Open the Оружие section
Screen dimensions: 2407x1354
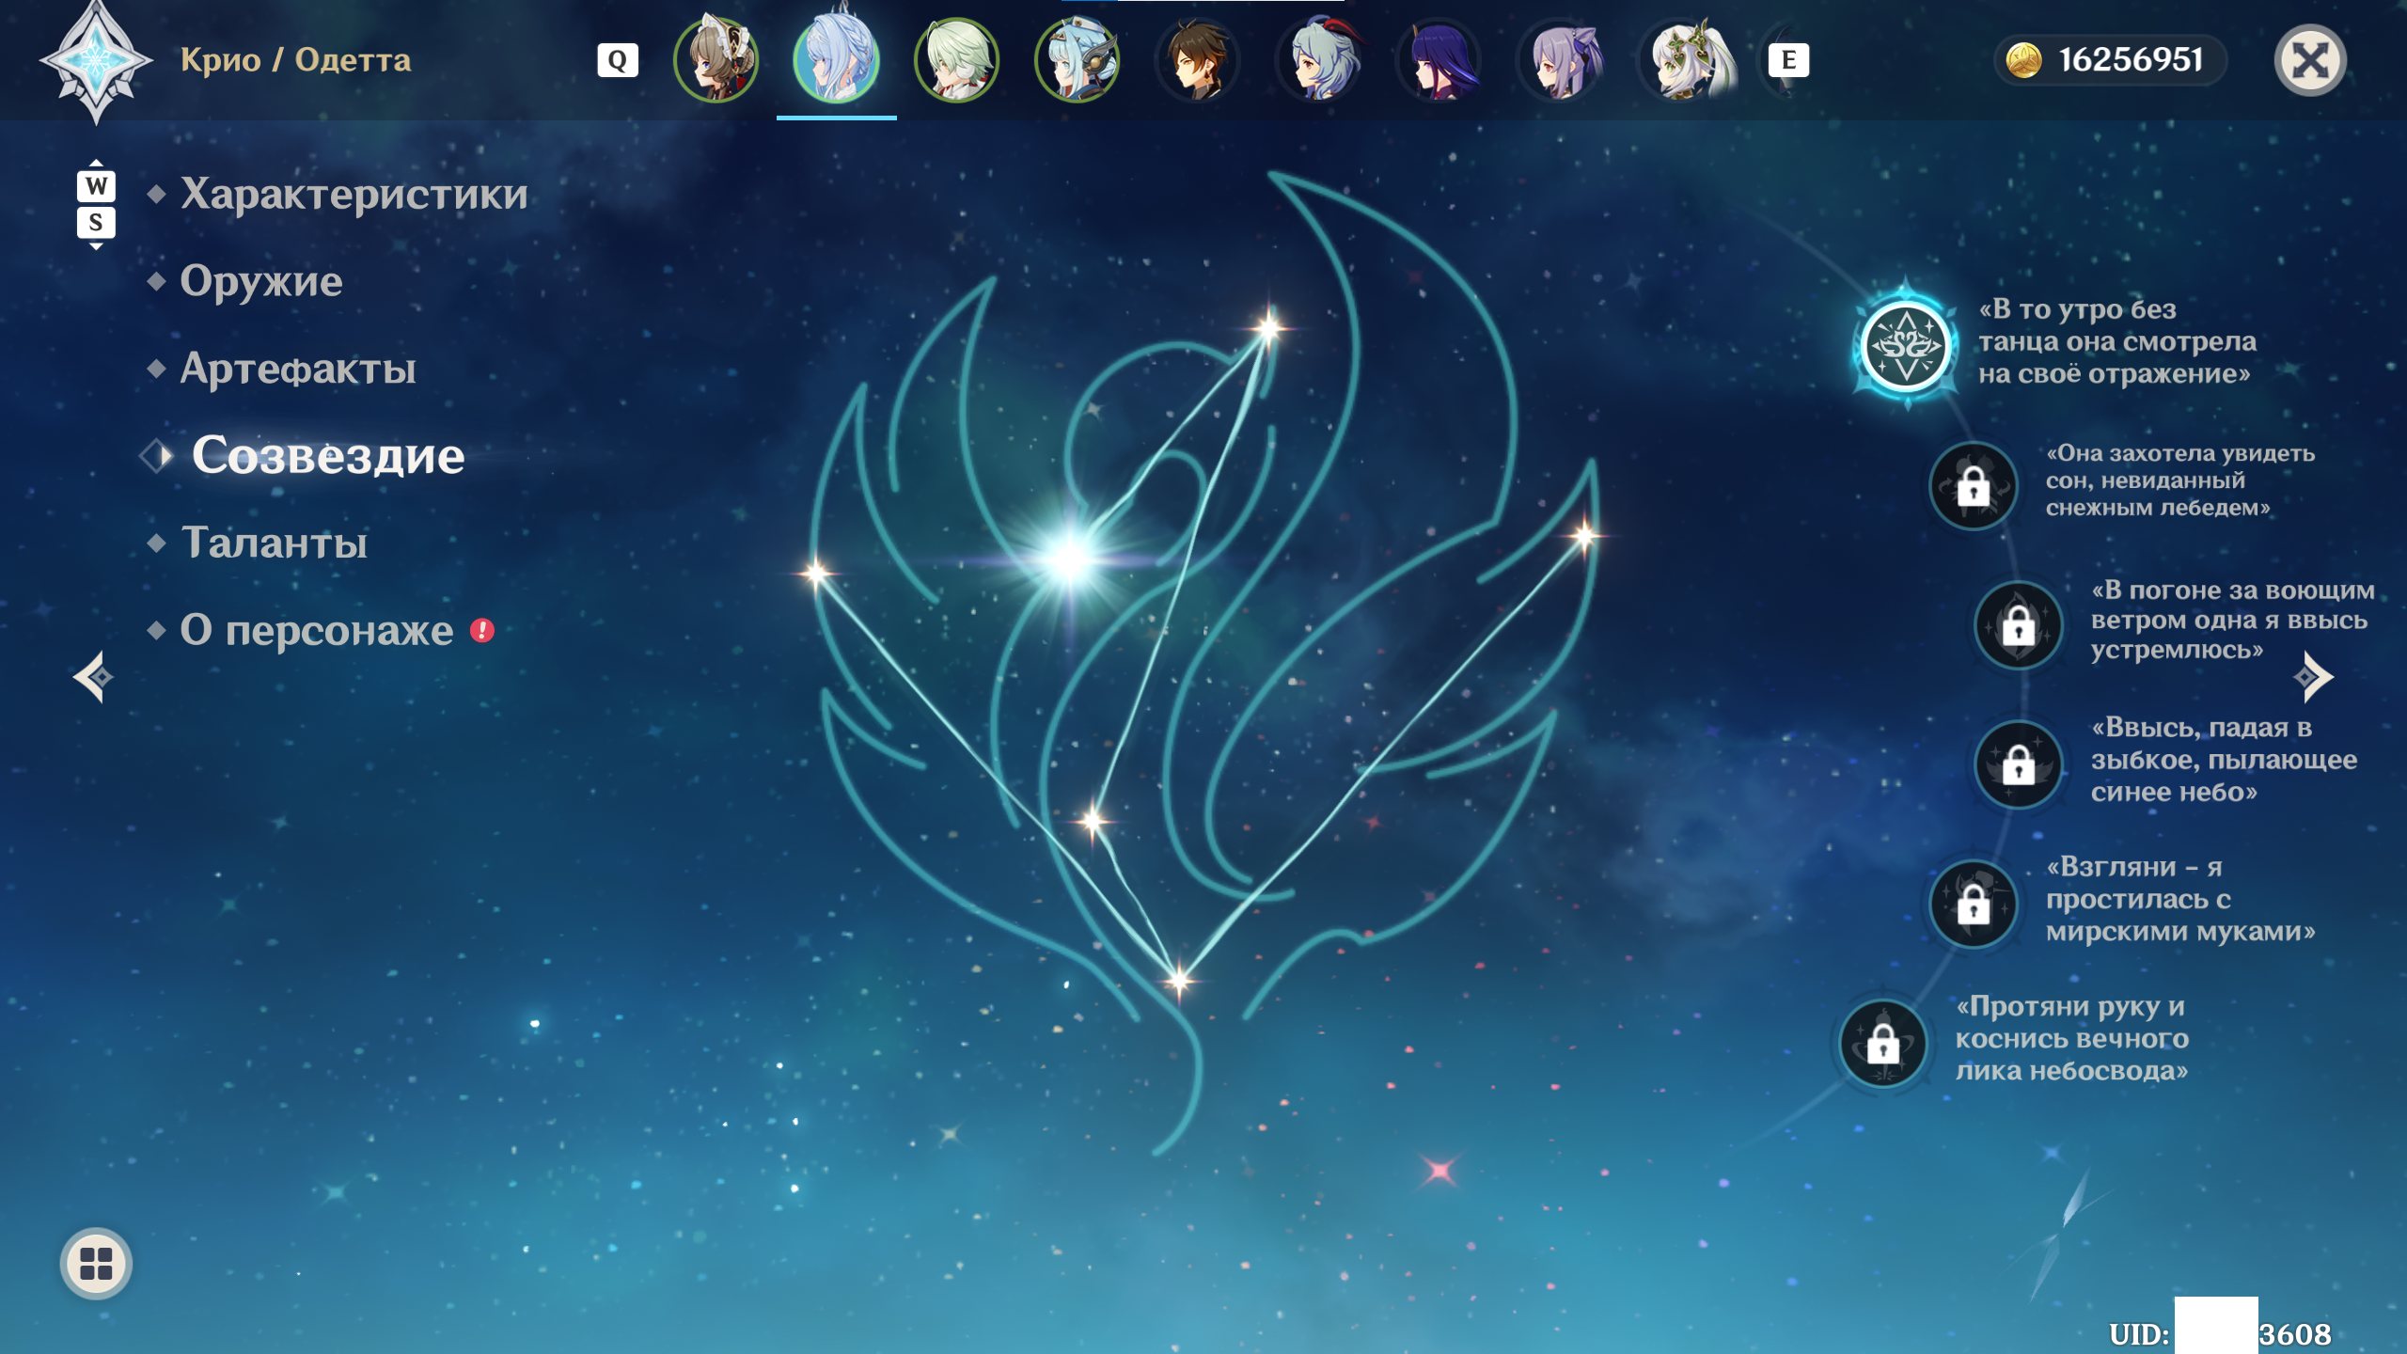coord(260,281)
